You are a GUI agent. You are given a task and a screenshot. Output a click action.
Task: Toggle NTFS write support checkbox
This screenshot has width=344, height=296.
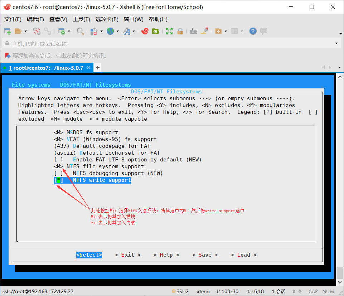pos(59,180)
